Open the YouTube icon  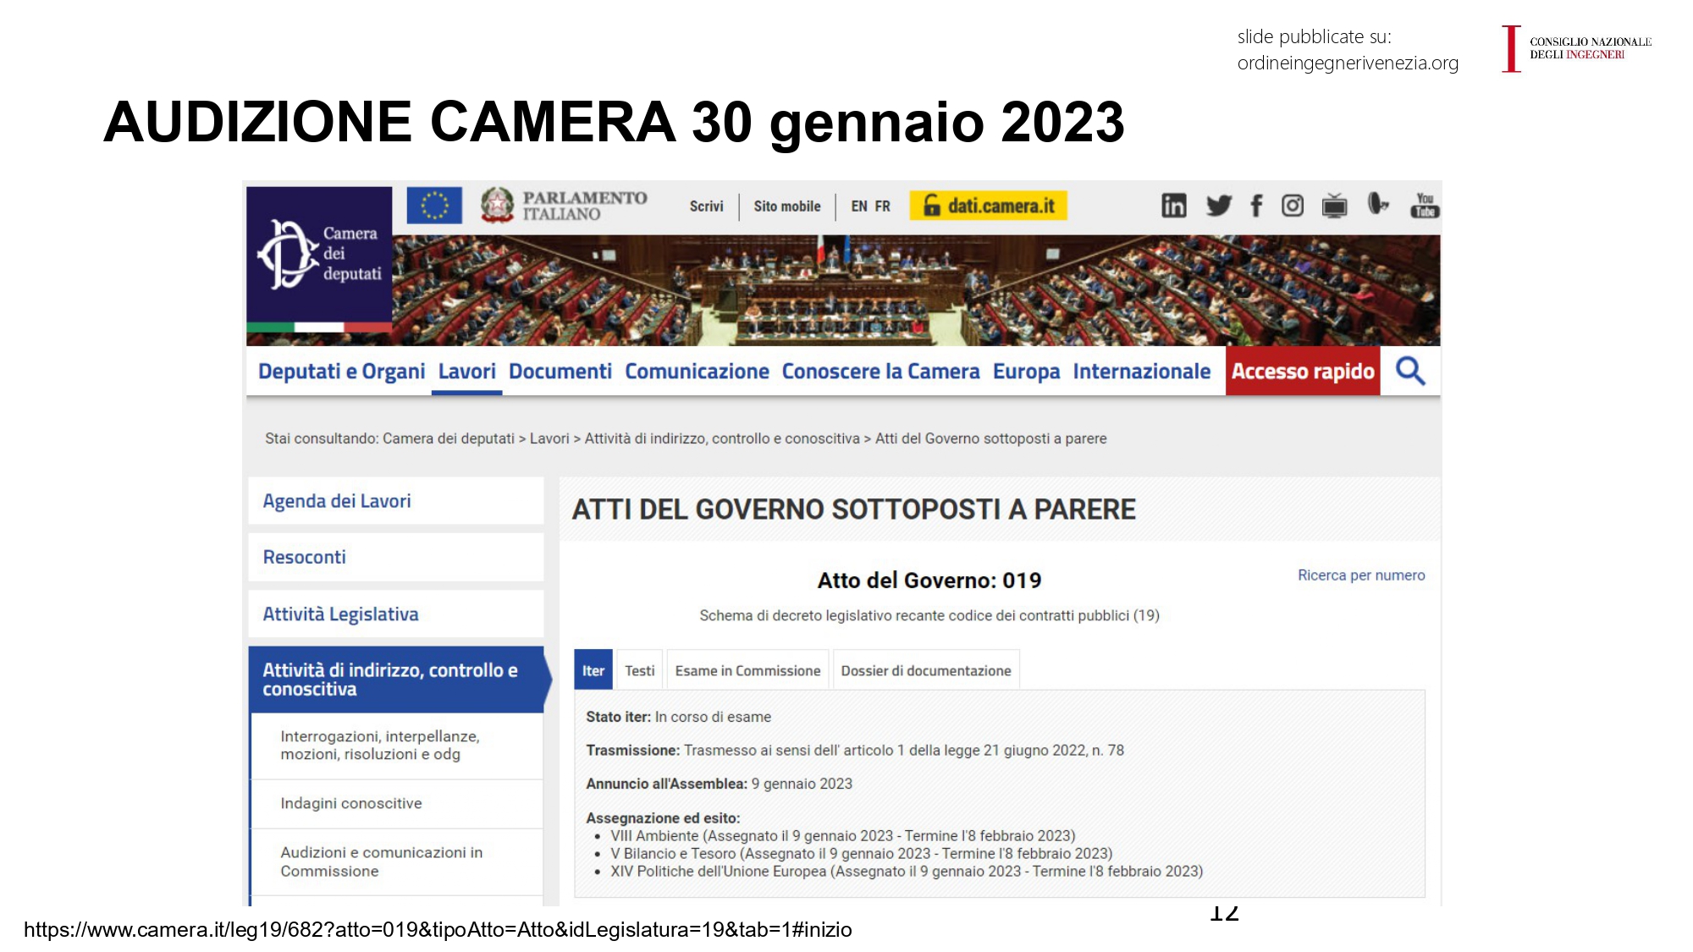[x=1424, y=206]
